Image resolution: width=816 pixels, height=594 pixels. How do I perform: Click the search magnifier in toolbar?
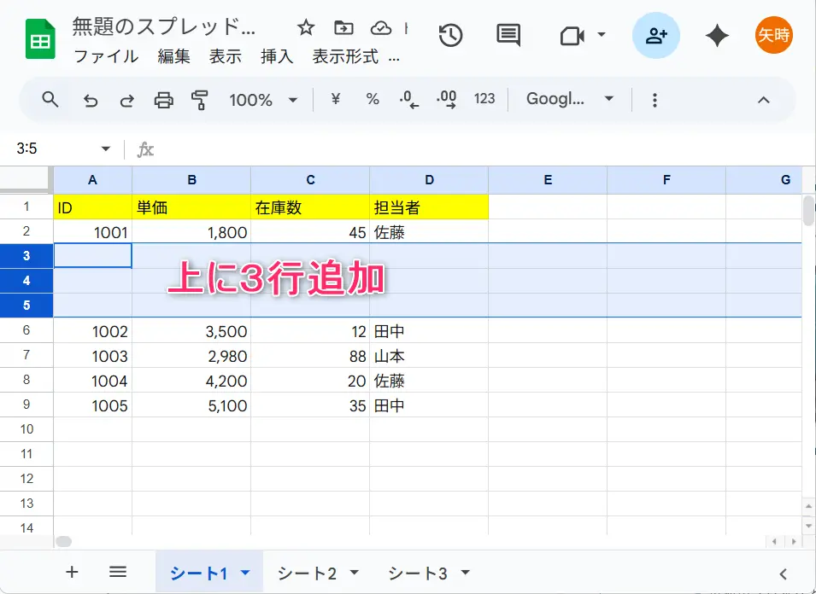[x=50, y=100]
